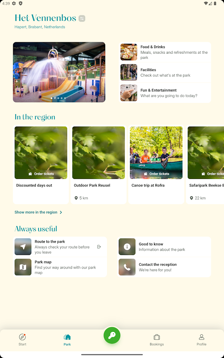Screen dimensions: 224x358
Task: Order tickets for Canoe trip at Rofra
Action: [x=156, y=174]
